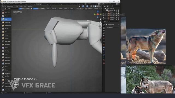
Task: Toggle radius pressure sensitivity pen icon
Action: (x=31, y=8)
